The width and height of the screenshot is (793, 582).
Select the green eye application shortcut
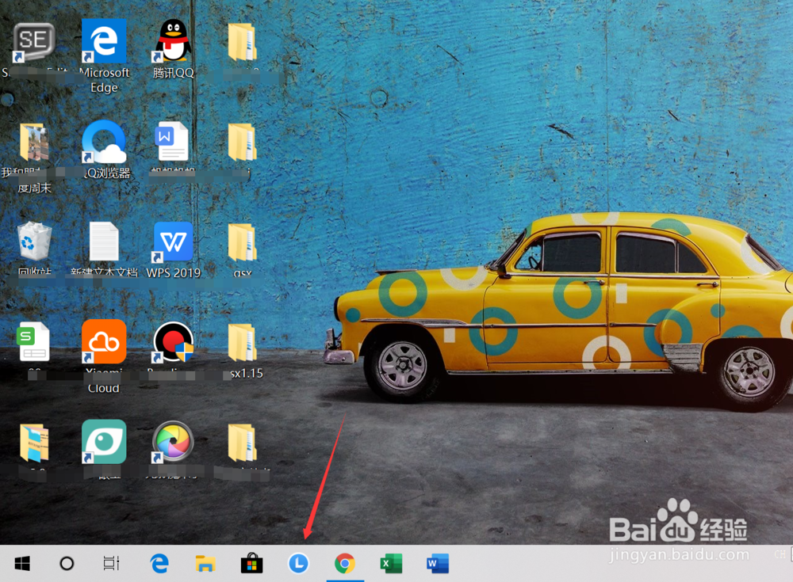(x=104, y=442)
